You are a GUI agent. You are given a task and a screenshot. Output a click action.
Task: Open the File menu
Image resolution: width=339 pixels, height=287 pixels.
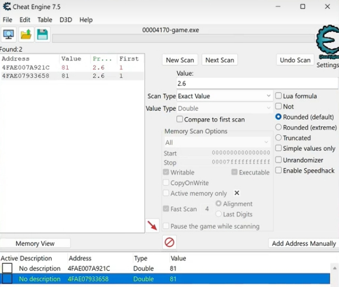click(x=7, y=20)
